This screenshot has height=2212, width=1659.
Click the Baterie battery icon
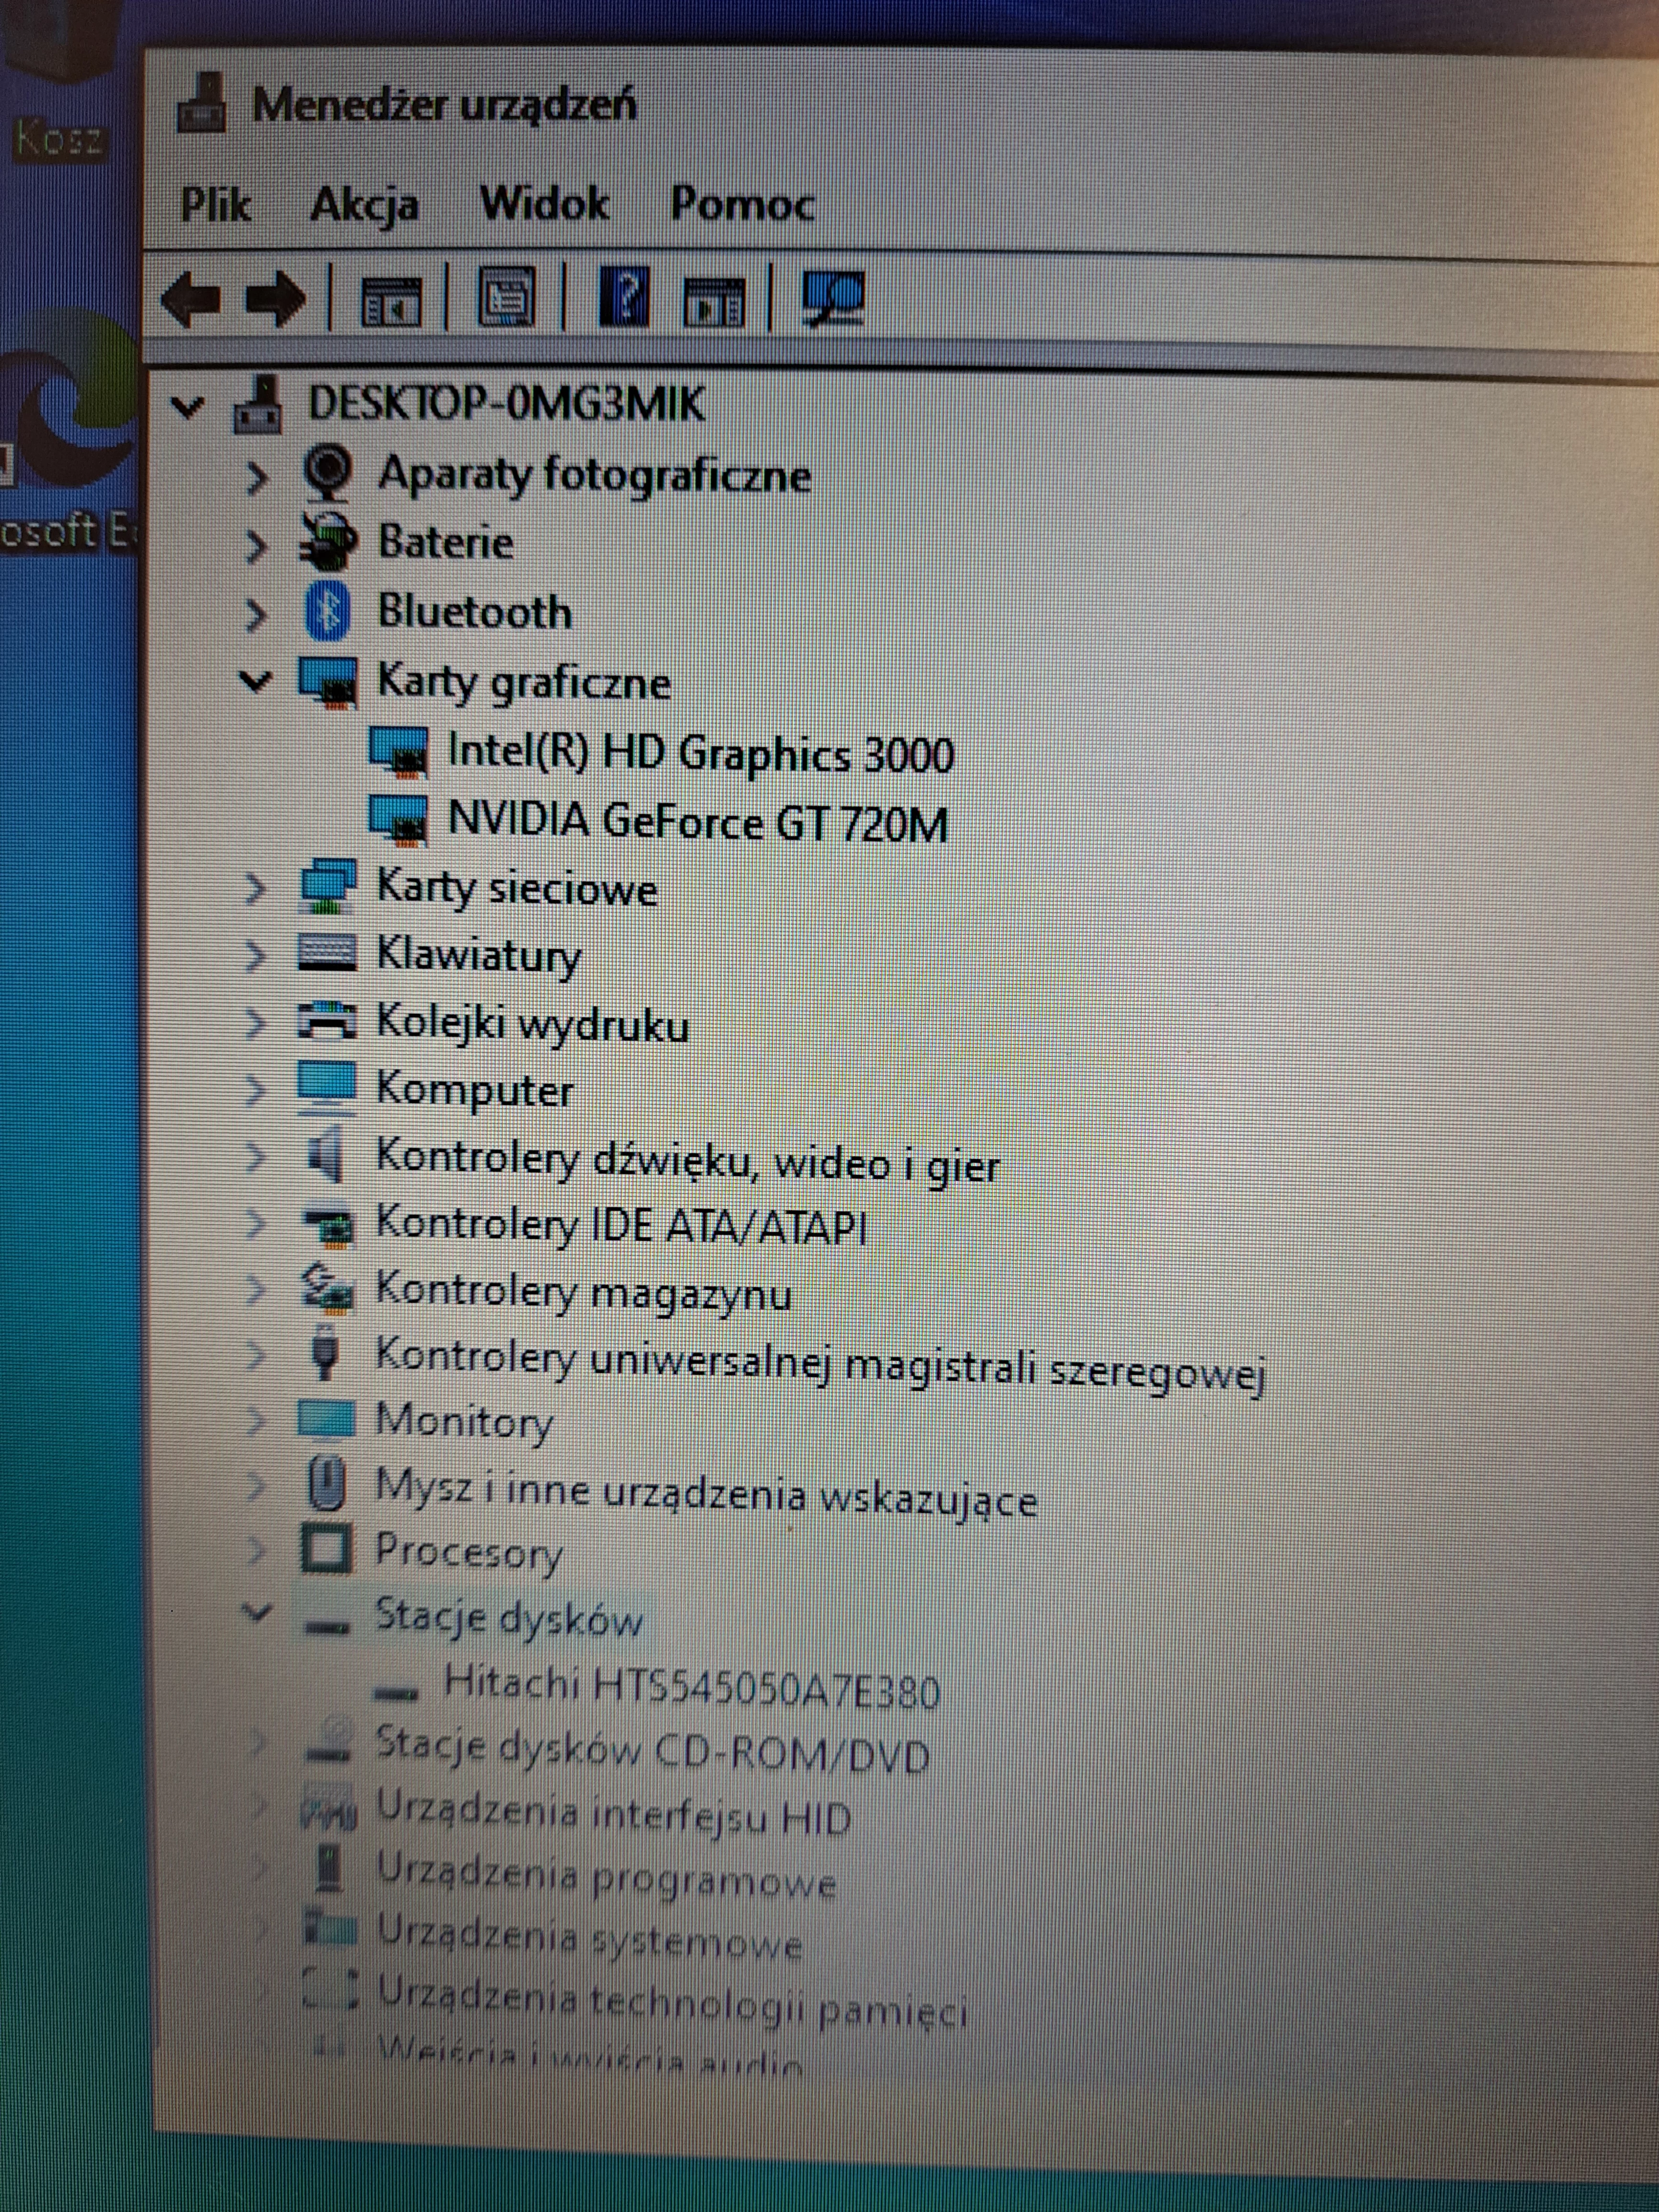coord(328,543)
